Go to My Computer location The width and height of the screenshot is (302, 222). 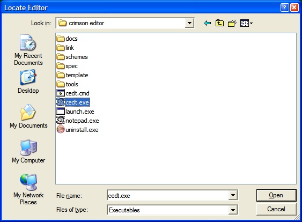point(28,151)
